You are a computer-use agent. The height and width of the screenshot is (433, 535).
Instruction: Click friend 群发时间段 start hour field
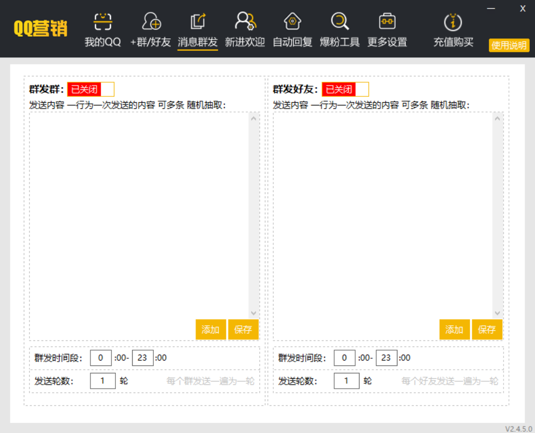[x=344, y=358]
